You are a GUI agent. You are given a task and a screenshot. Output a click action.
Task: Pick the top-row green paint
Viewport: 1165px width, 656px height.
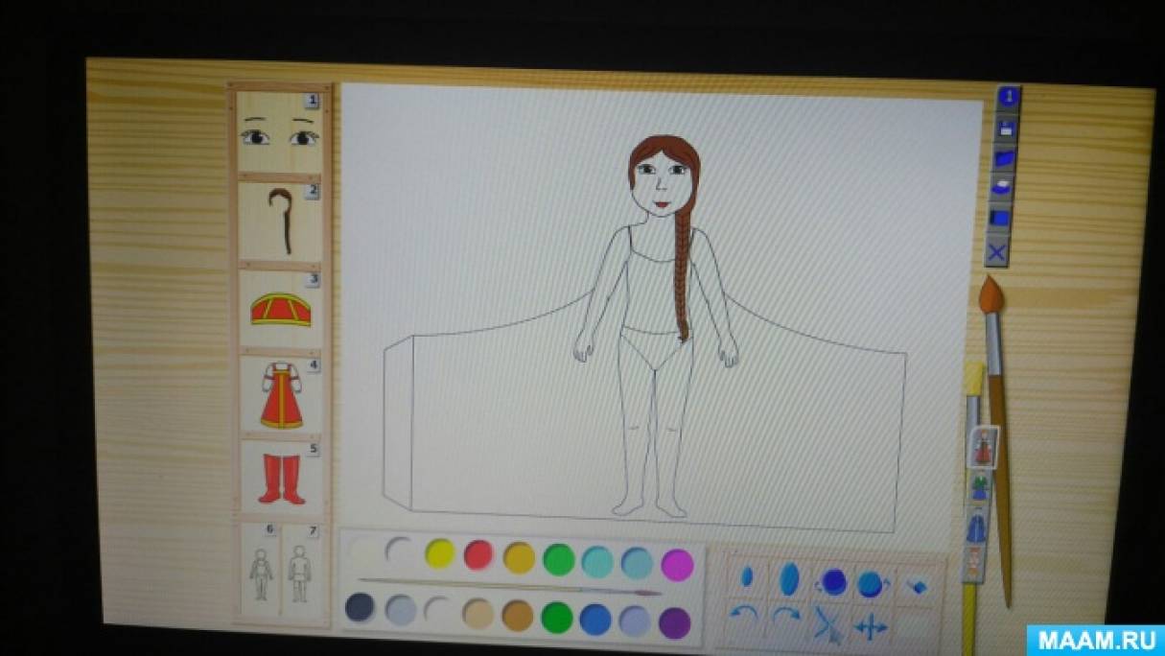click(558, 558)
